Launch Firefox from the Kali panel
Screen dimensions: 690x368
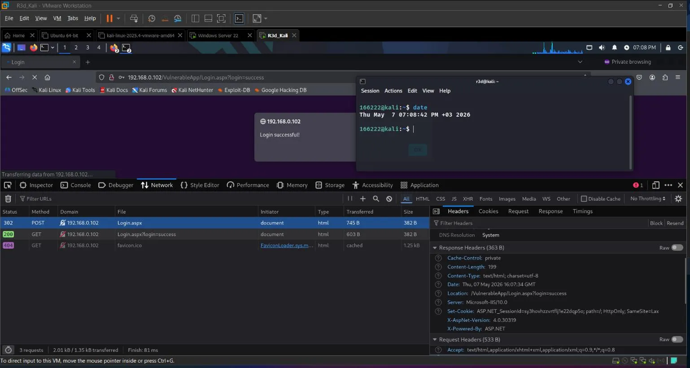34,47
